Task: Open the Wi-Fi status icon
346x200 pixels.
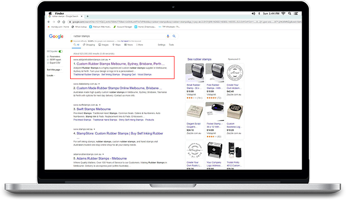Action: (284, 14)
